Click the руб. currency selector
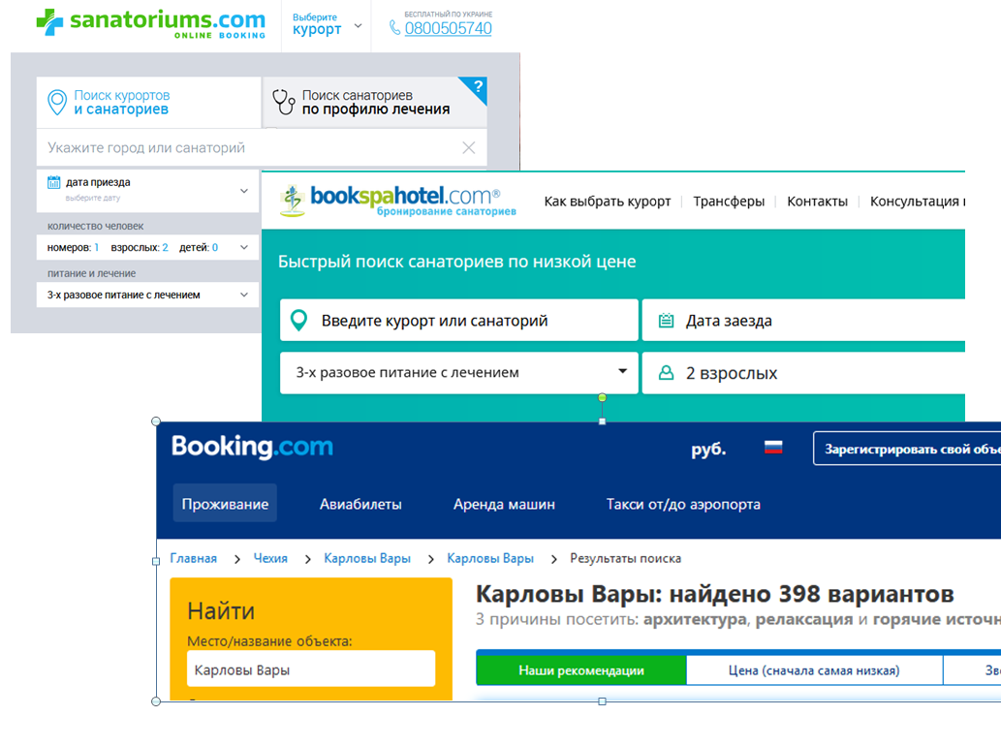 tap(708, 449)
